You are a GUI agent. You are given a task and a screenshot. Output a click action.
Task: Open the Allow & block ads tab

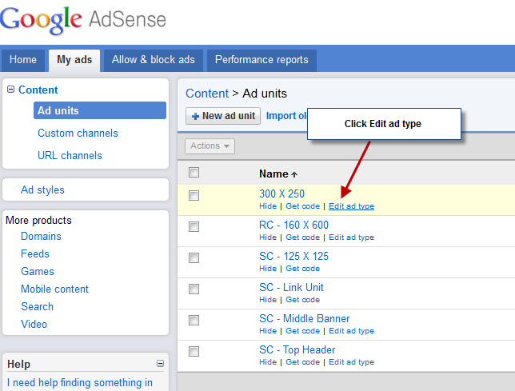click(154, 60)
